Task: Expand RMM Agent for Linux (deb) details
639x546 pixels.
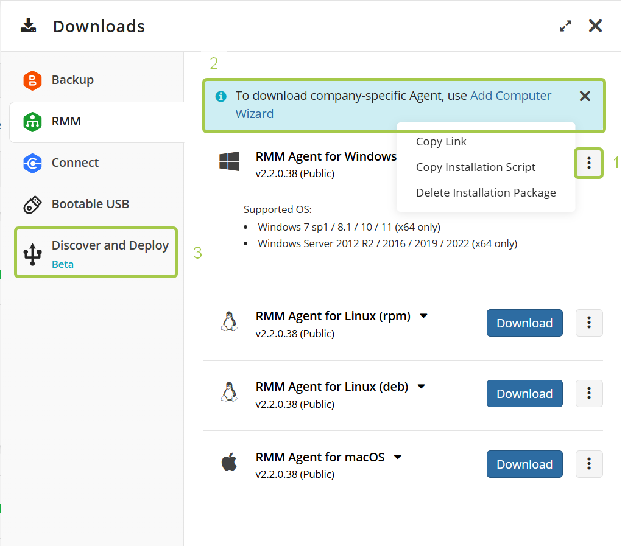Action: [x=421, y=387]
